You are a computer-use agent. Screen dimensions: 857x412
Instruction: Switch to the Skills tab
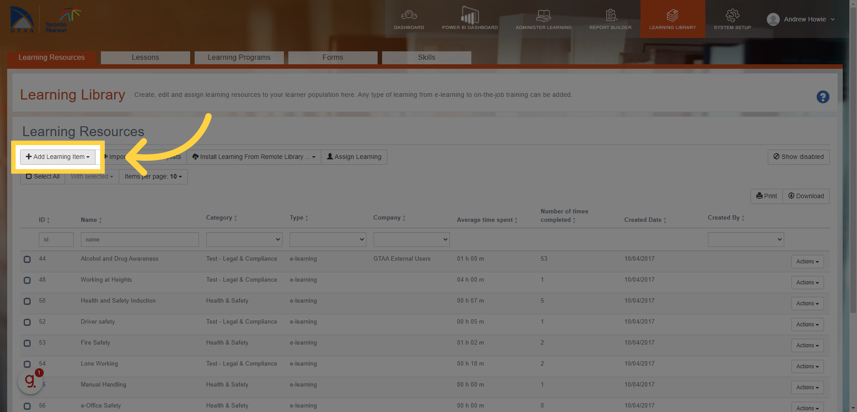[x=427, y=58]
